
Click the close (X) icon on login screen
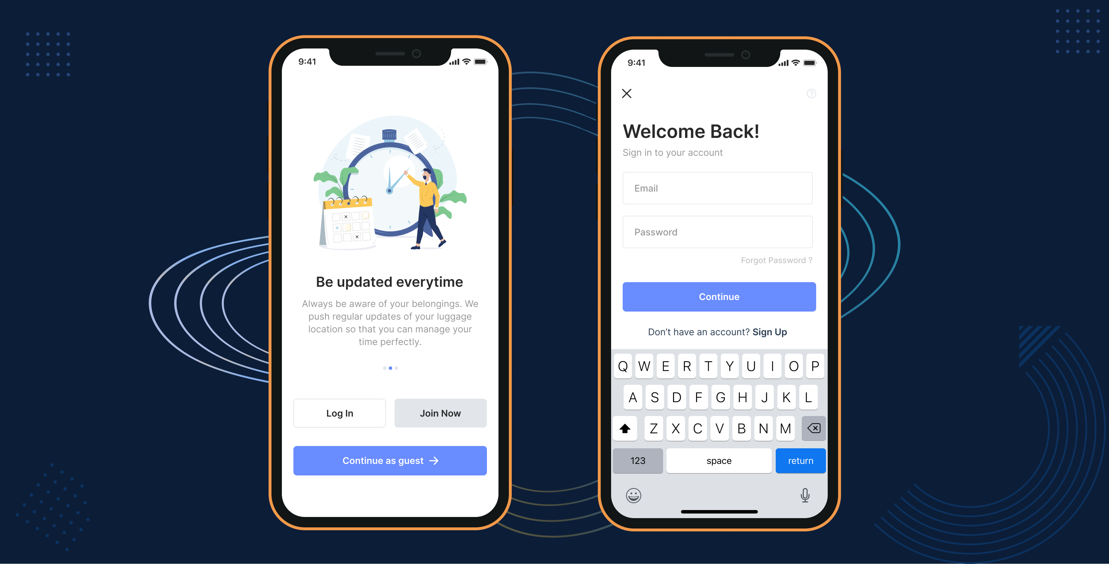pyautogui.click(x=626, y=93)
